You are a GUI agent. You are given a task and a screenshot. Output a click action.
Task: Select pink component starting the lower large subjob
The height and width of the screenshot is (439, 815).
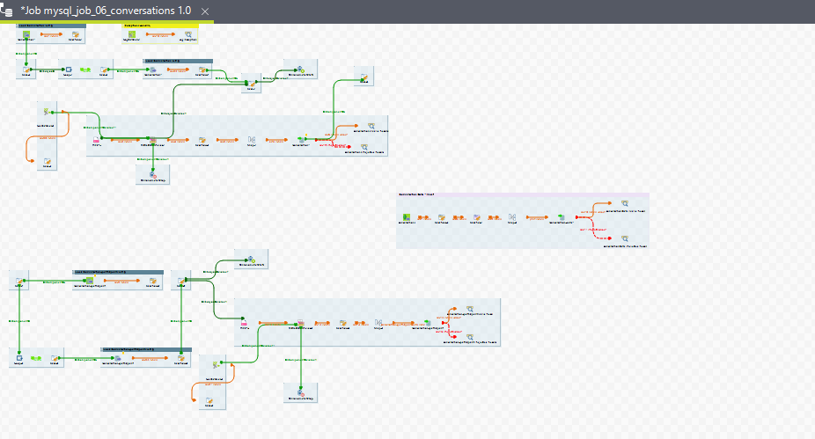244,324
